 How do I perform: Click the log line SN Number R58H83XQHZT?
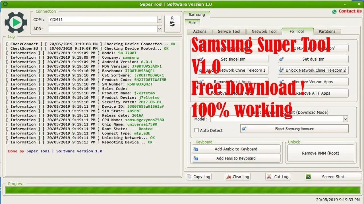[79, 84]
